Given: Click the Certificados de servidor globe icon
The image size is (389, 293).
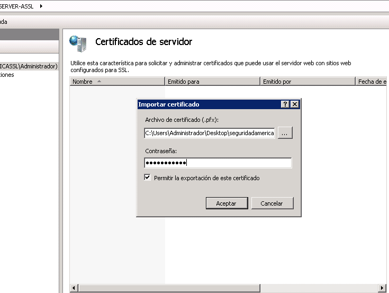Looking at the screenshot, I should pos(78,43).
